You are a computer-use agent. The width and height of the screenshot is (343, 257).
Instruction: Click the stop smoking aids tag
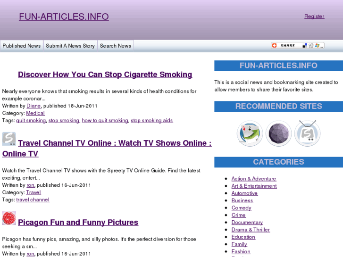(152, 121)
